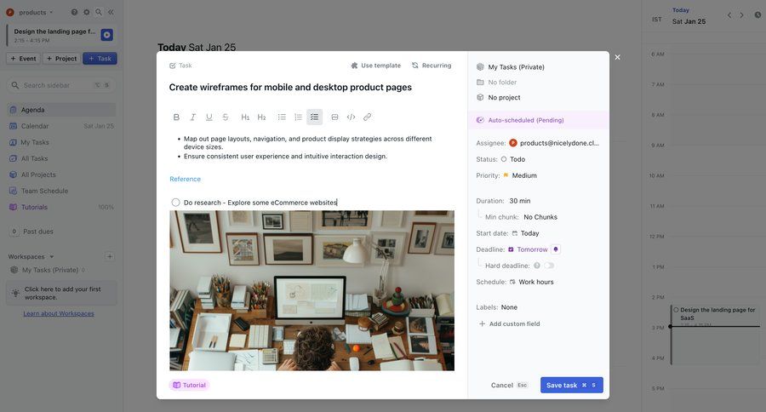766x412 pixels.
Task: Change the Status from Todo
Action: pos(513,159)
